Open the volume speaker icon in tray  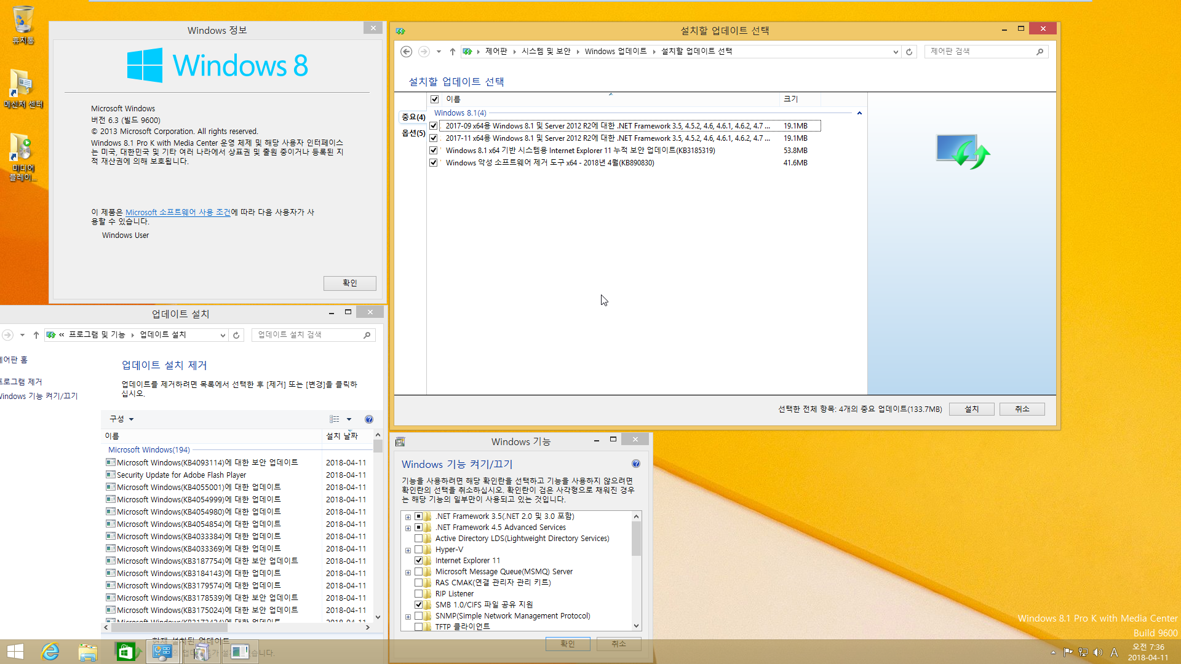click(x=1098, y=652)
